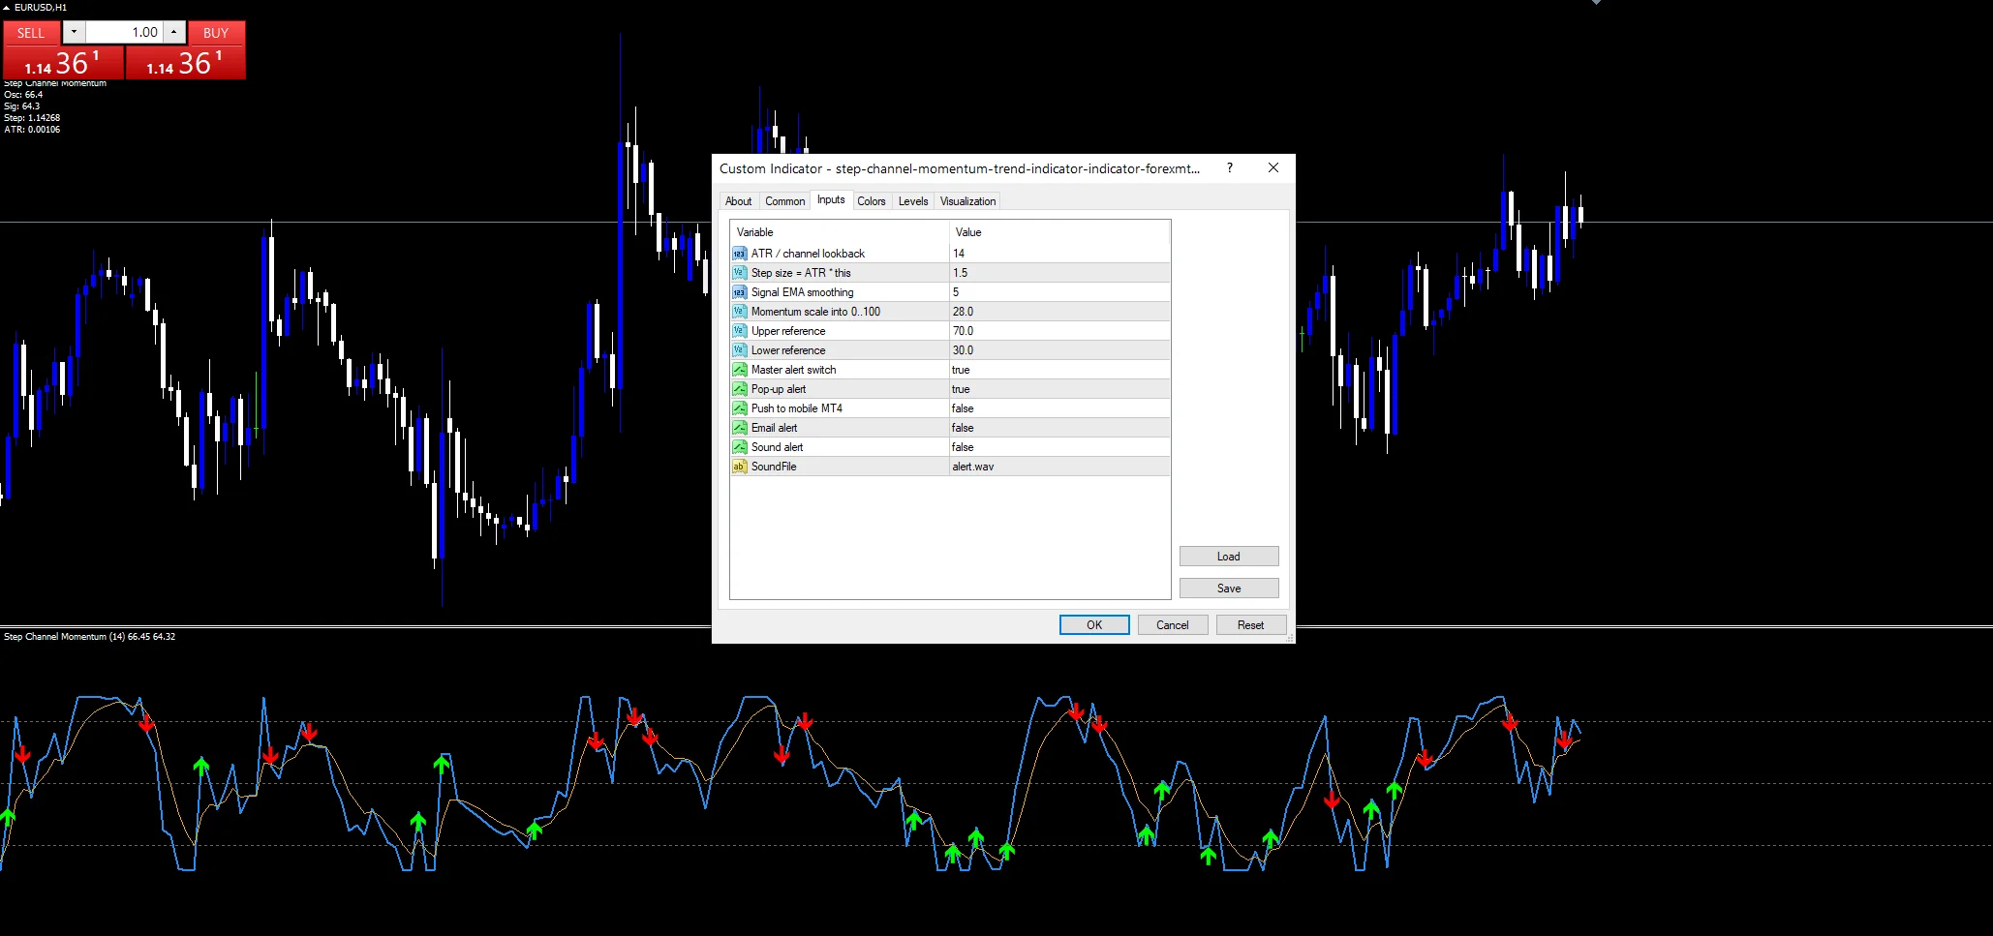Click the trade volume 1.00 field
Image resolution: width=1993 pixels, height=936 pixels.
click(x=124, y=32)
